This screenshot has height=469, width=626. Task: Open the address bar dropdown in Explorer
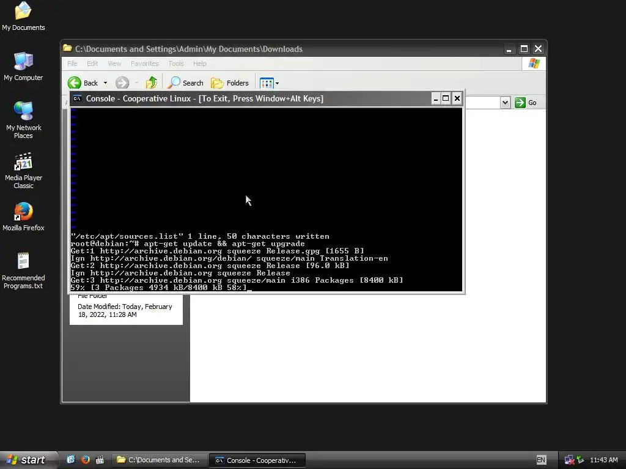point(505,103)
